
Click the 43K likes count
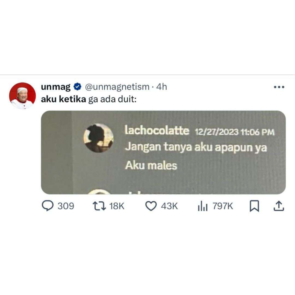(169, 206)
